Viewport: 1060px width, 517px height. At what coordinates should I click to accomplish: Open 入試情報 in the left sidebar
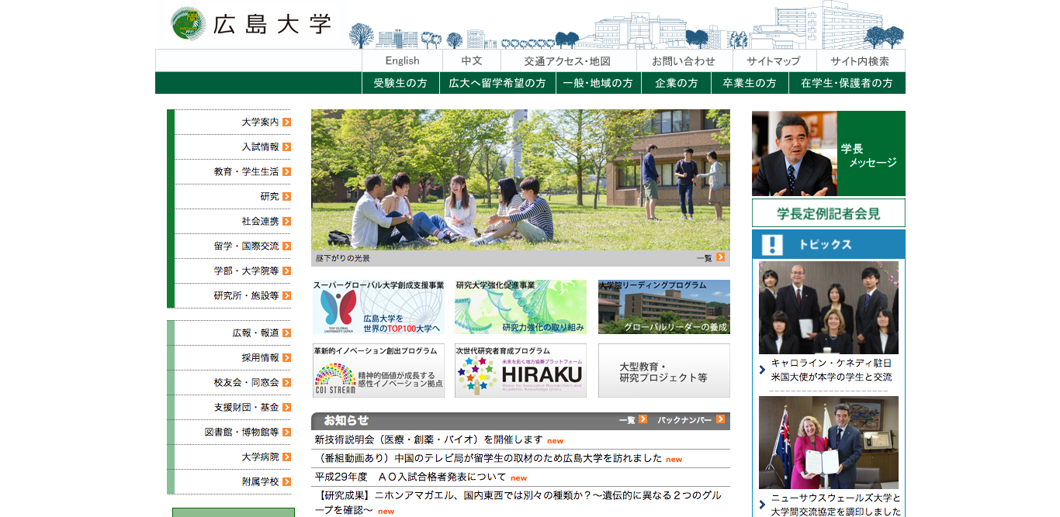(x=260, y=147)
